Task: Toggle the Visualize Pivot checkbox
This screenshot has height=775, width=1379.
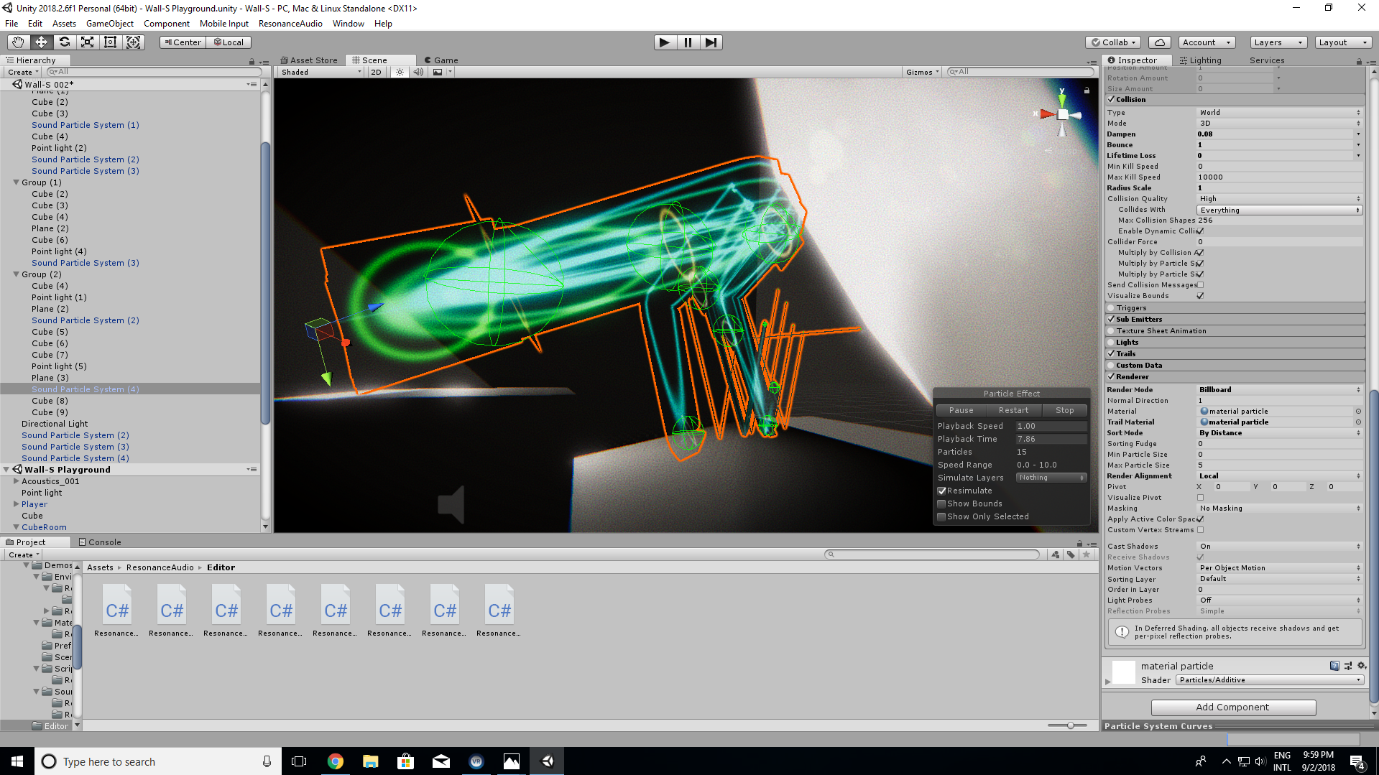Action: [x=1200, y=497]
